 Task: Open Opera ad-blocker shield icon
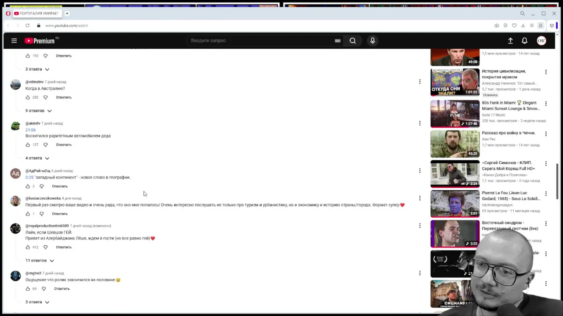(x=505, y=25)
